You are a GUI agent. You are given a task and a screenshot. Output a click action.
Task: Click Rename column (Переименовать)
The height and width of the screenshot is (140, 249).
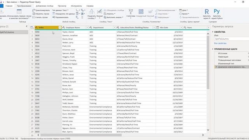pos(61,17)
